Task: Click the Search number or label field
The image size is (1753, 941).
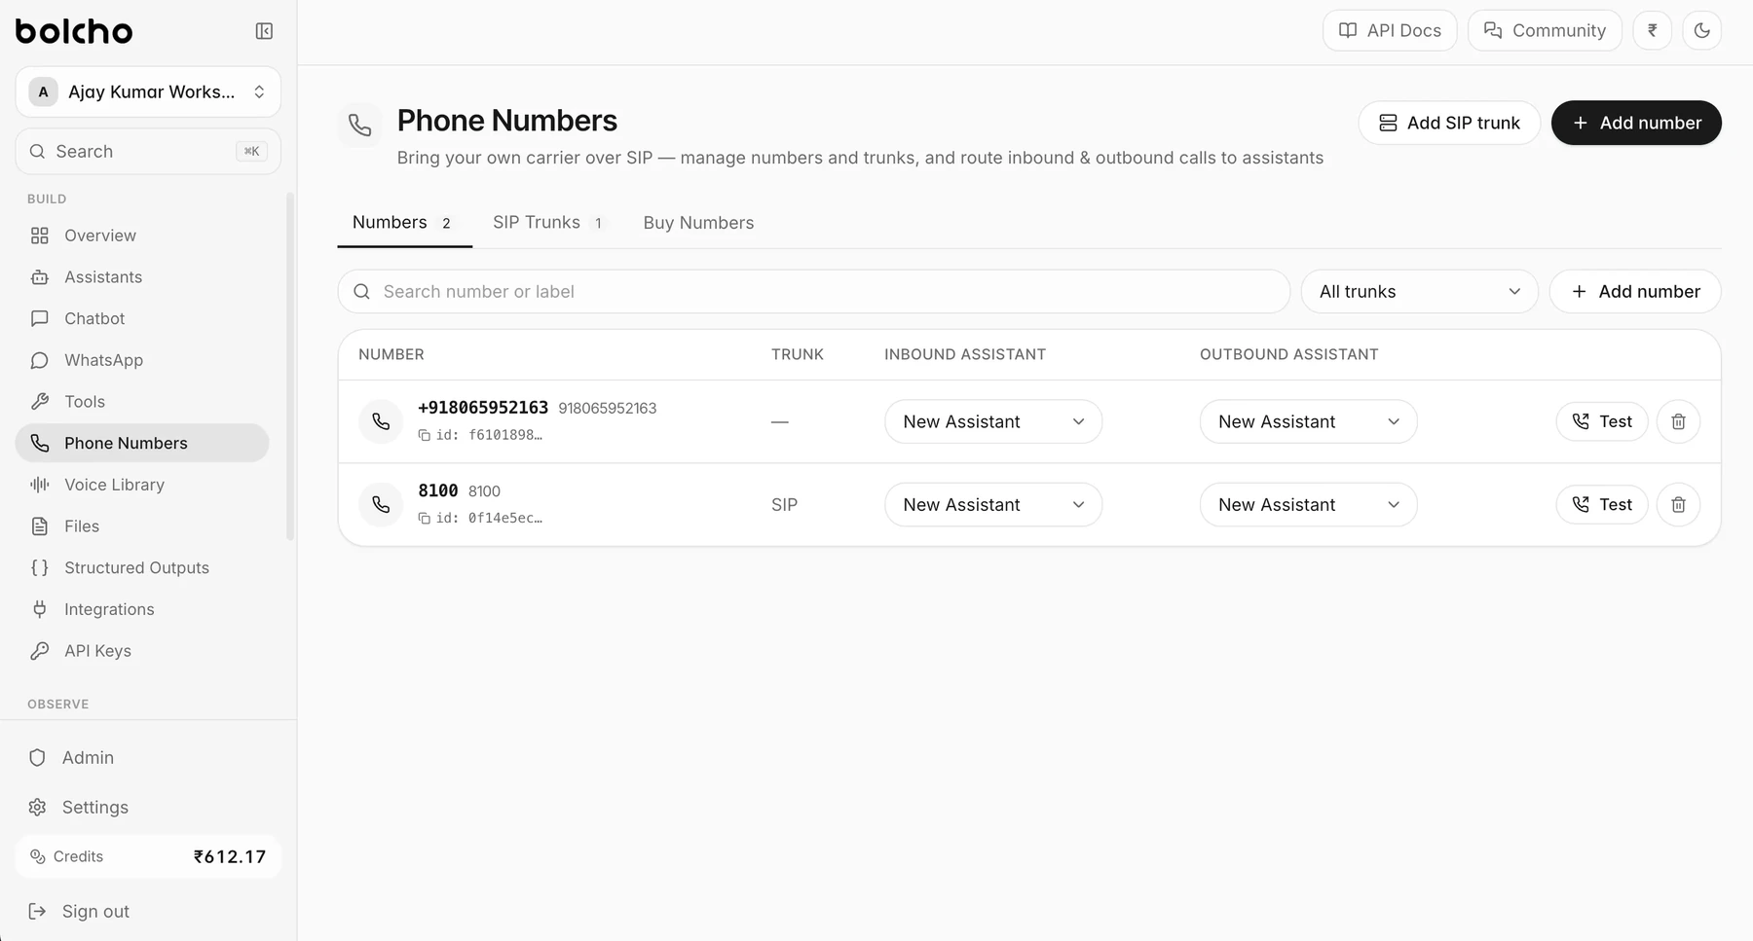Action: pos(814,292)
